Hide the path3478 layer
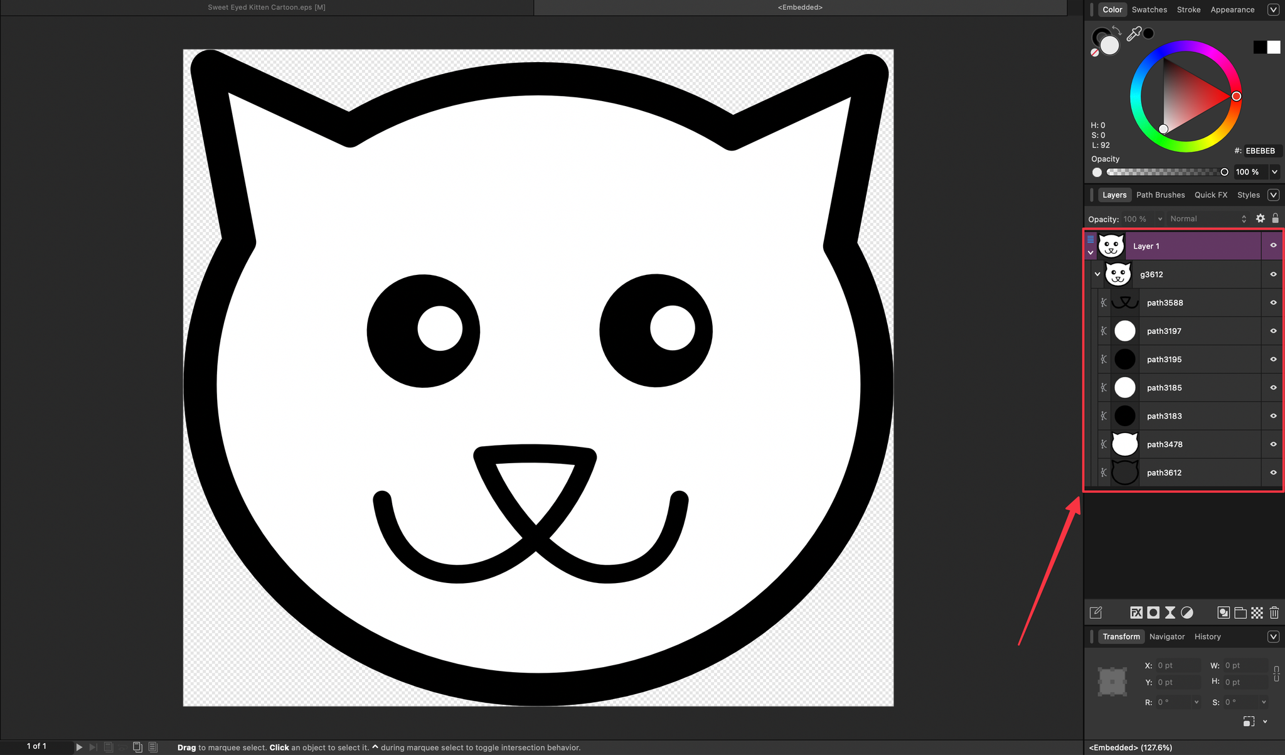Screen dimensions: 1285x755 click(1273, 444)
